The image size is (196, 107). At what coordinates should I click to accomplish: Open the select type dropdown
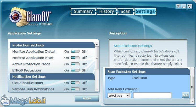[x=119, y=96]
